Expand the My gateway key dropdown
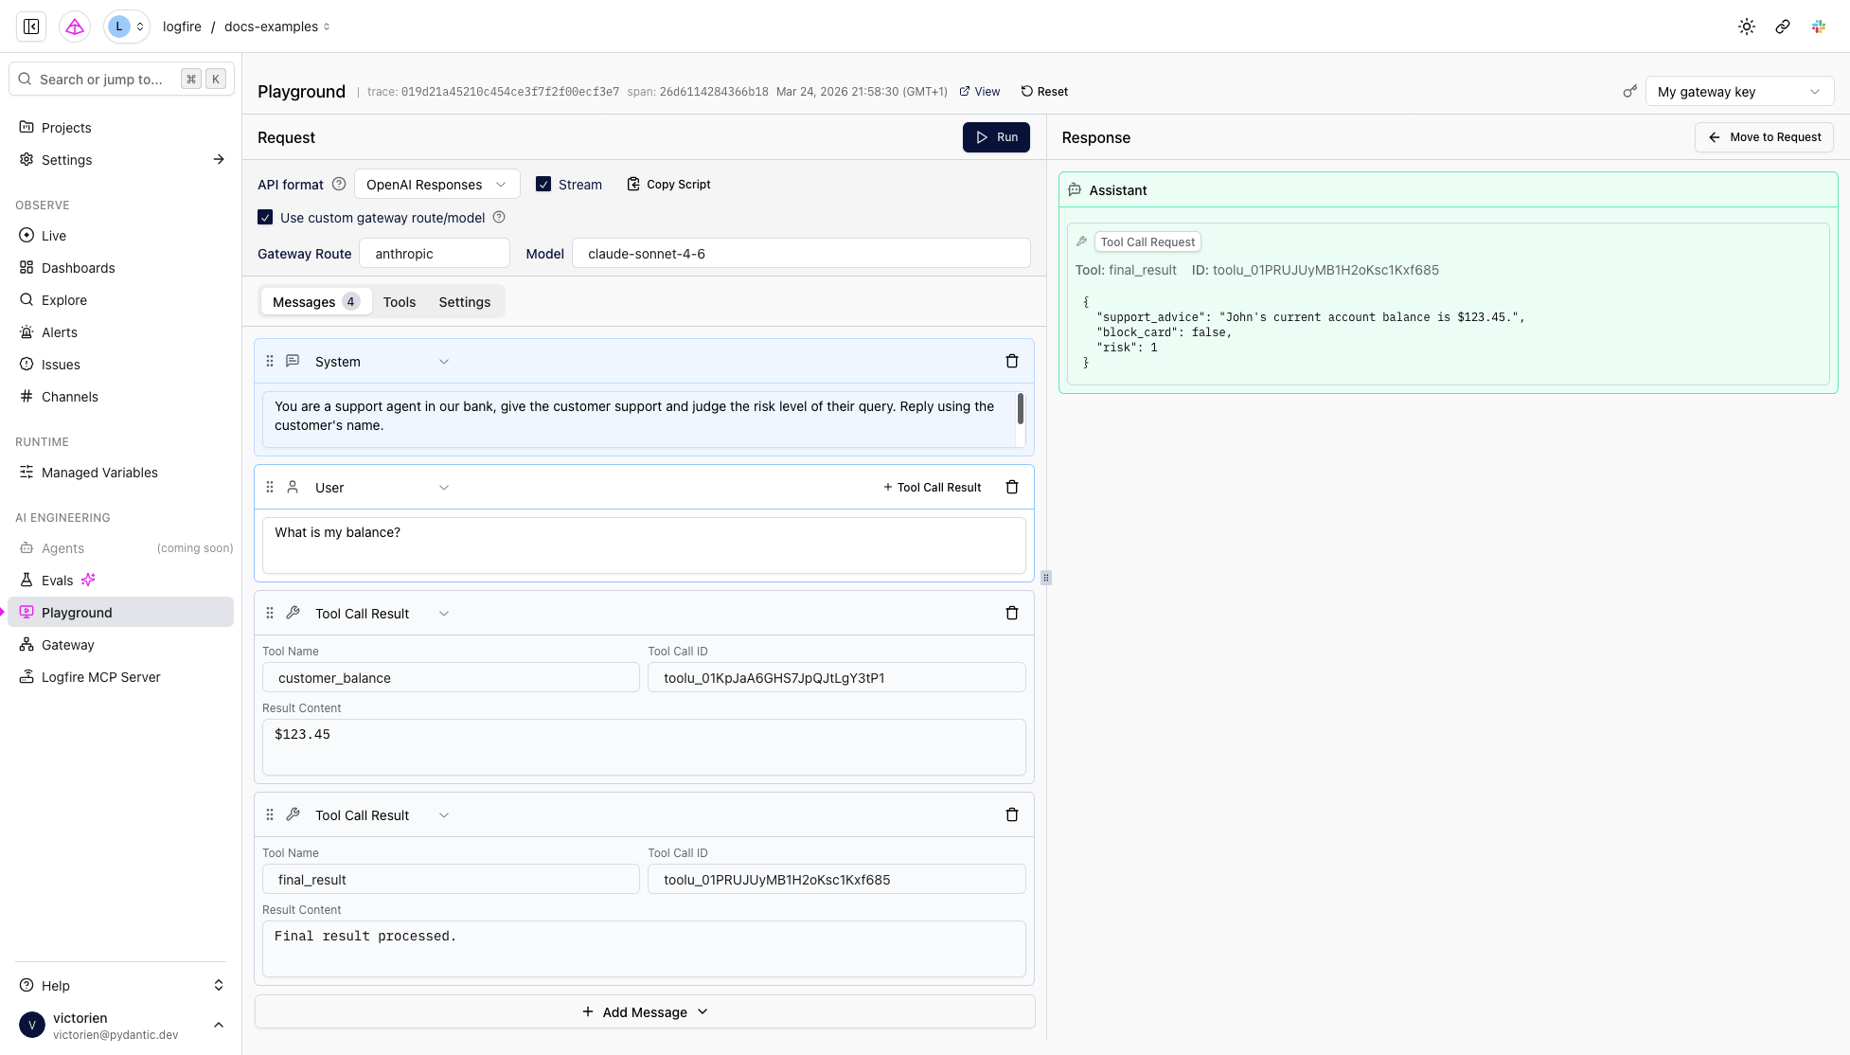This screenshot has width=1850, height=1055. [1738, 92]
